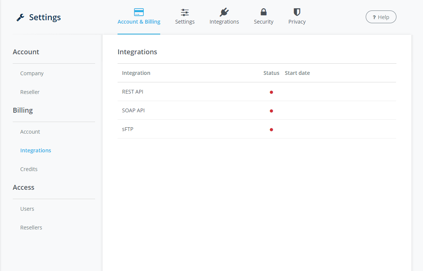Select Account under the Billing section
The image size is (423, 271).
(30, 132)
